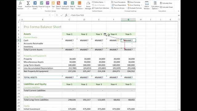Image resolution: width=197 pixels, height=111 pixels.
Task: Open the Watch Window
Action: (147, 5)
